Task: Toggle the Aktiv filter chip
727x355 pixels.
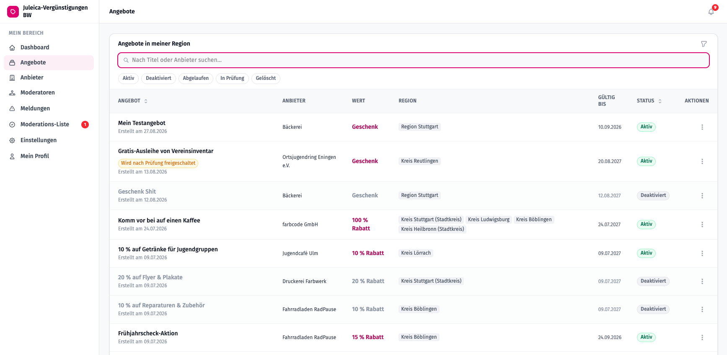Action: 128,78
